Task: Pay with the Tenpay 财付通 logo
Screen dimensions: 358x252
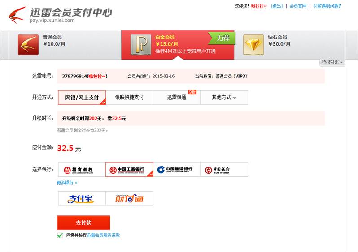Action: coord(130,198)
